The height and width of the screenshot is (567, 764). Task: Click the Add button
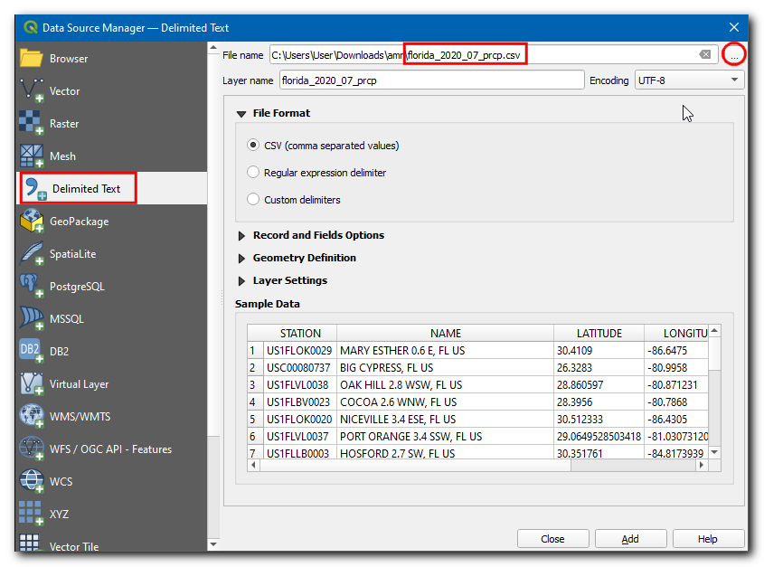pos(630,539)
